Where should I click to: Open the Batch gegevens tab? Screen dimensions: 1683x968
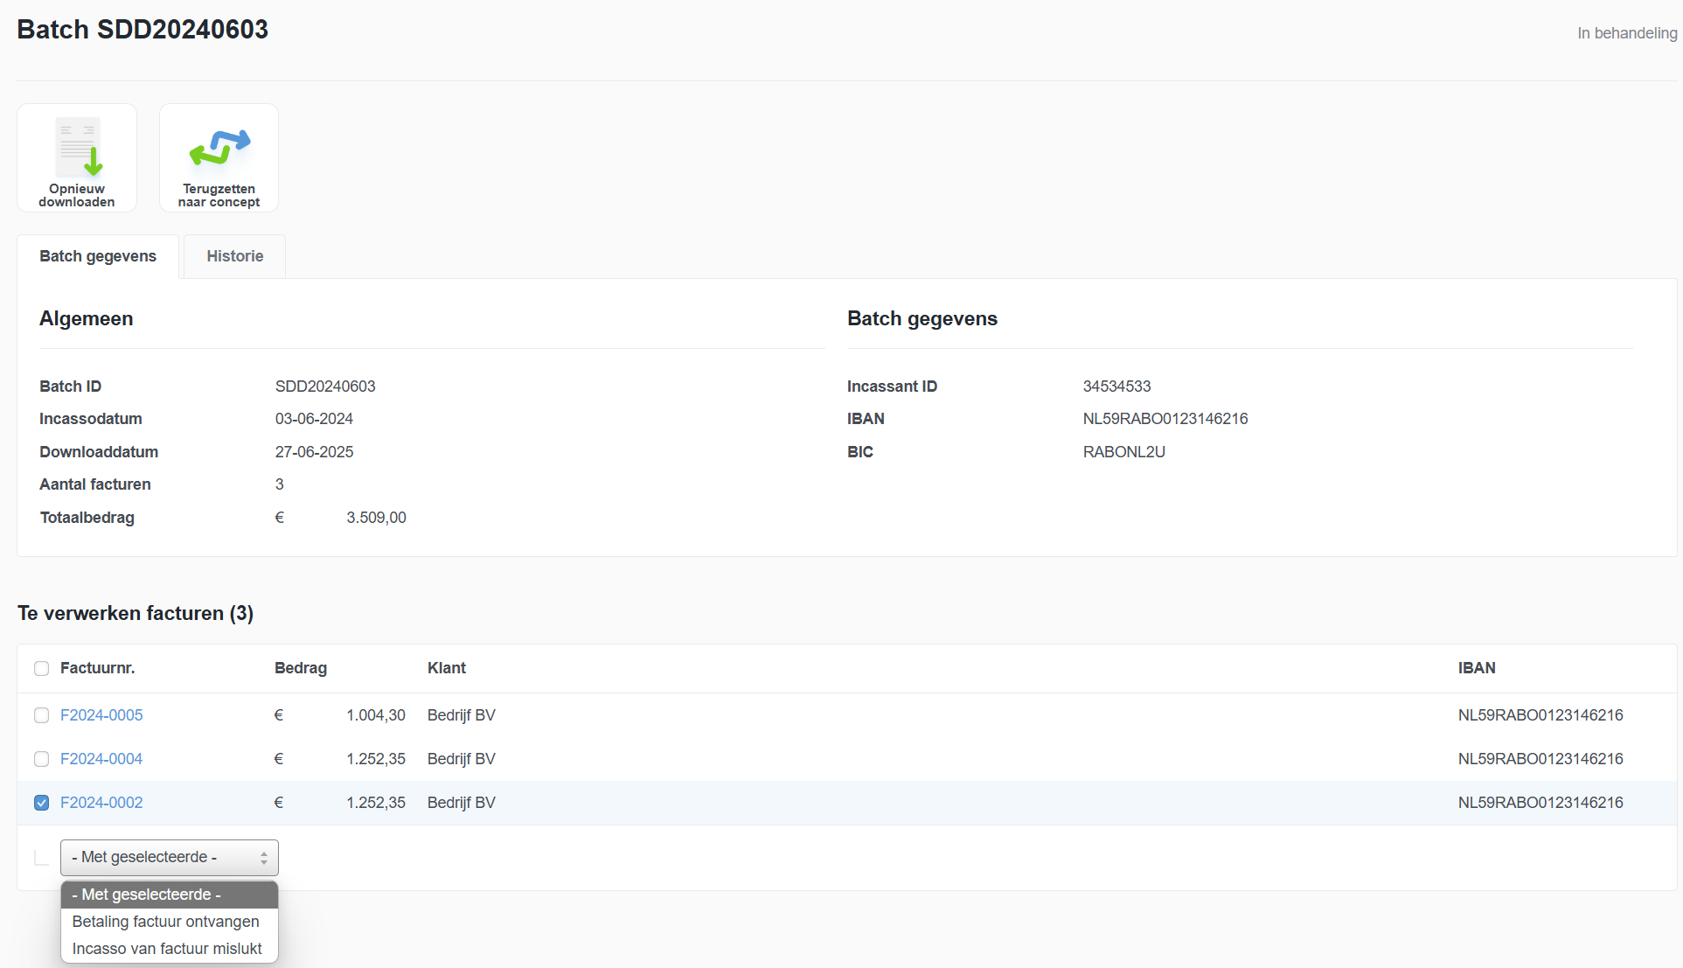tap(98, 256)
